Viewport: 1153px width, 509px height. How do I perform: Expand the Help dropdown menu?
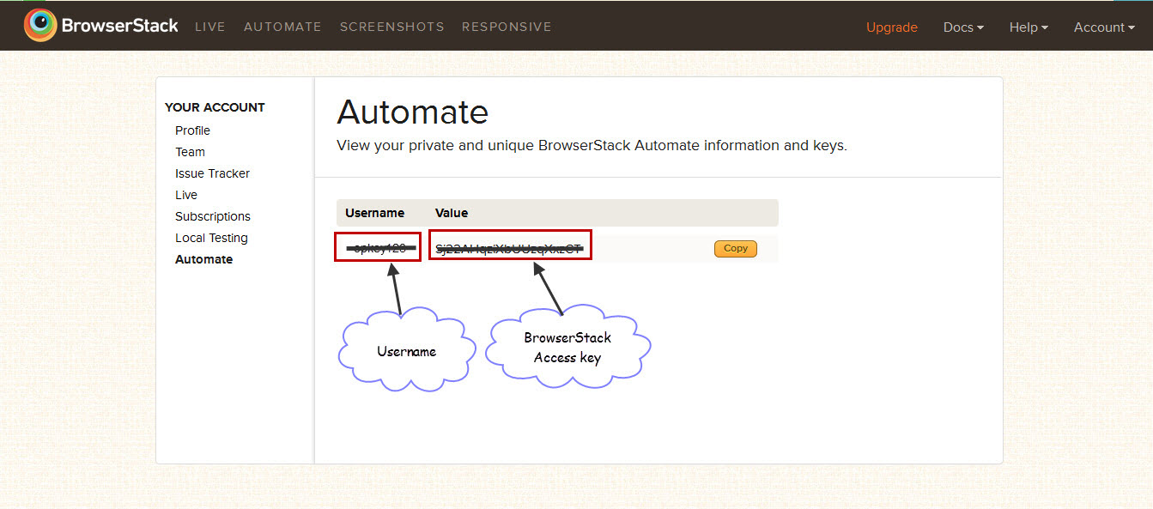pyautogui.click(x=1029, y=27)
